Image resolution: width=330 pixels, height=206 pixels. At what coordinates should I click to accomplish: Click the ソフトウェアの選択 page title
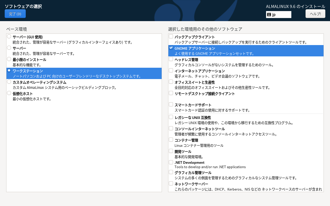(x=23, y=6)
